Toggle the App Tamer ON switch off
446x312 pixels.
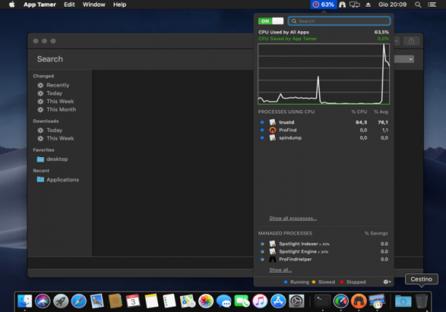click(x=271, y=21)
